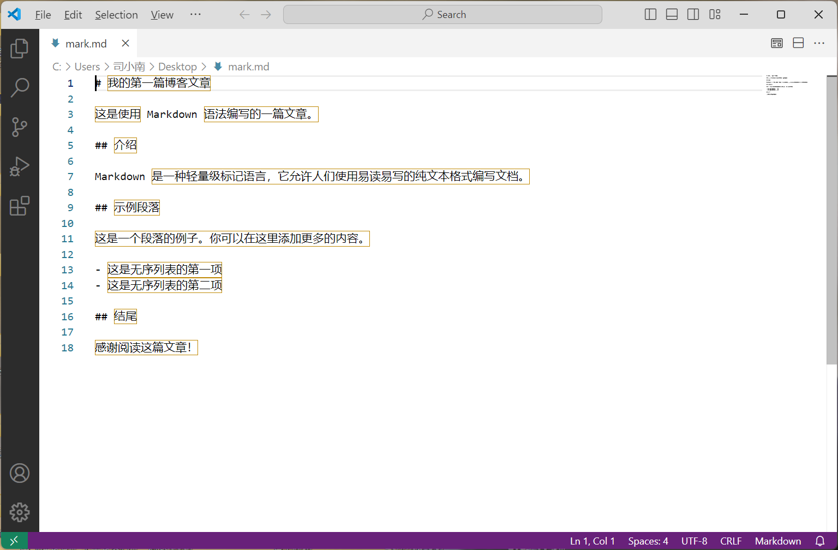
Task: Open the Explorer view in activity bar
Action: point(20,49)
